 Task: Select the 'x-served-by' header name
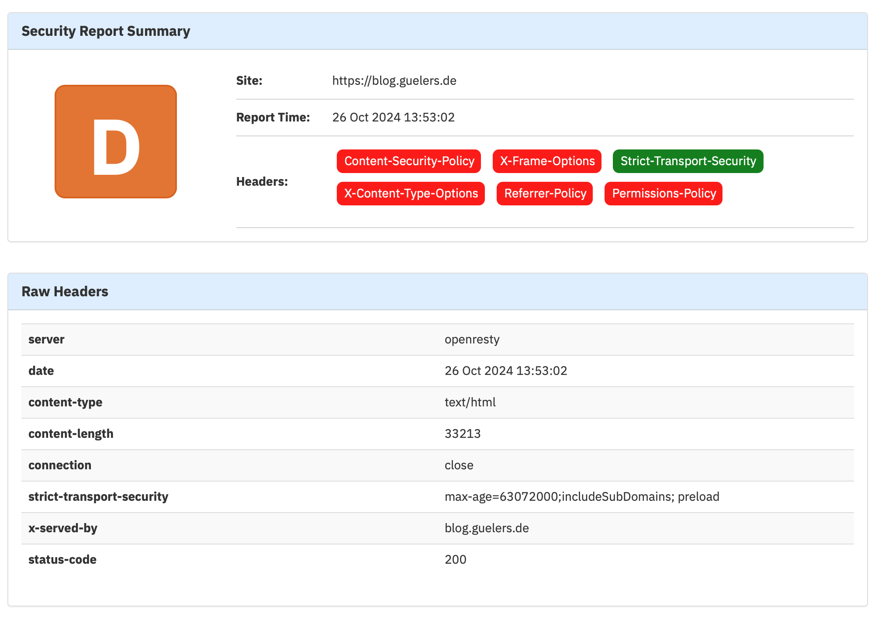tap(63, 528)
